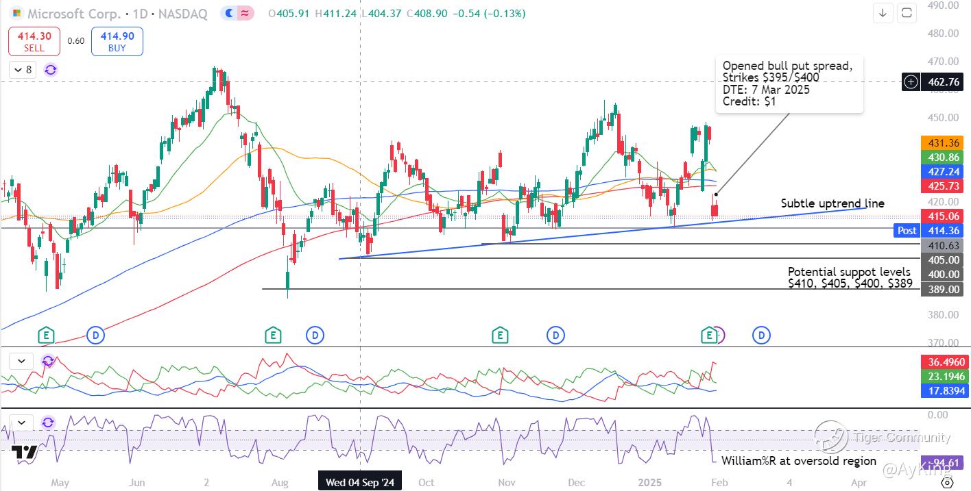Collapse the Williams %R pane legend with its chevron
This screenshot has height=491, width=971.
pos(21,423)
